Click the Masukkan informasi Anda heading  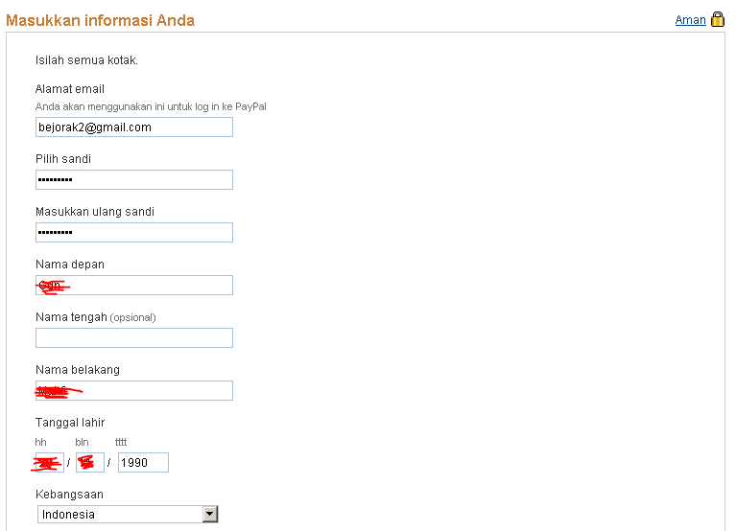point(101,21)
